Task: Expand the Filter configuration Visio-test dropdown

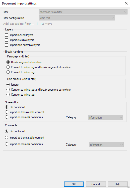Action: pyautogui.click(x=77, y=18)
